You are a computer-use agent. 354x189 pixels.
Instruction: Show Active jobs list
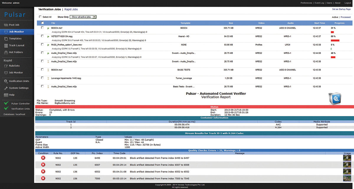(335, 17)
